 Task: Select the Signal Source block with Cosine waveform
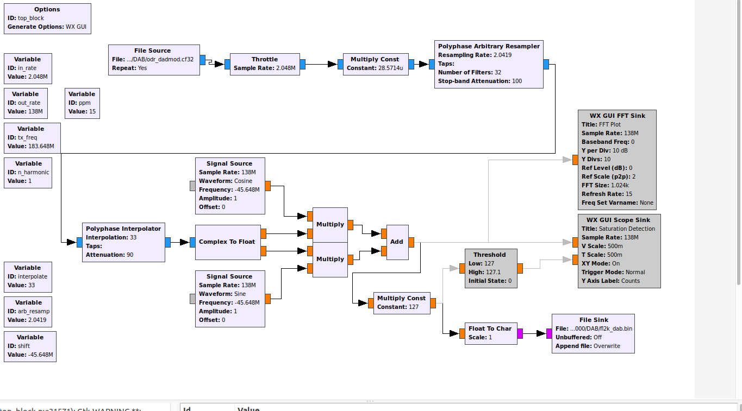(x=230, y=186)
